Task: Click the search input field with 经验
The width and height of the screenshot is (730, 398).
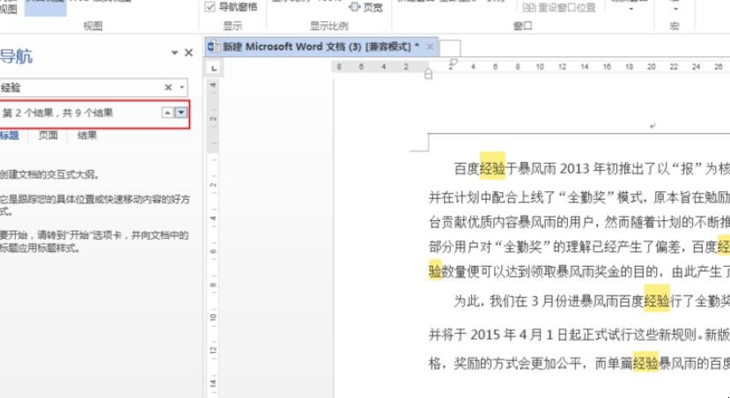Action: click(x=79, y=88)
